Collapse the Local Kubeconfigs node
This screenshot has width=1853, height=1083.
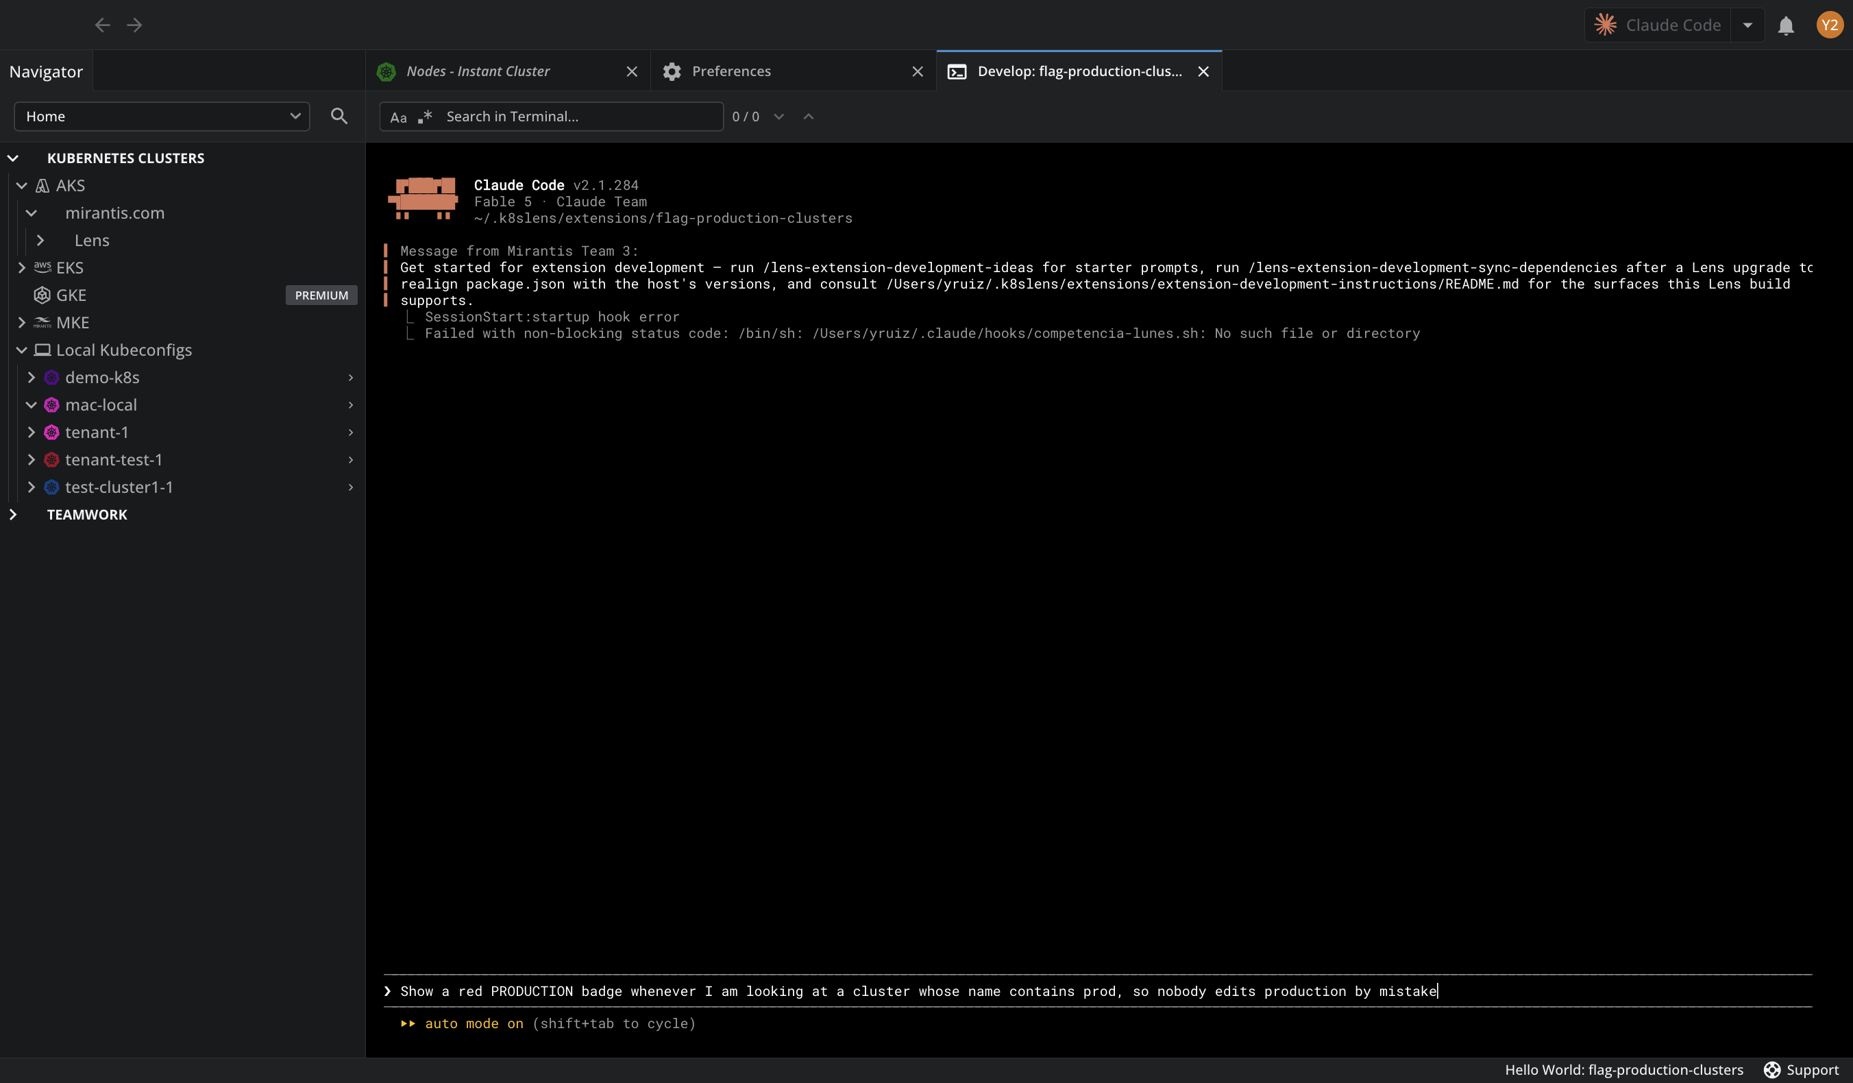point(22,350)
